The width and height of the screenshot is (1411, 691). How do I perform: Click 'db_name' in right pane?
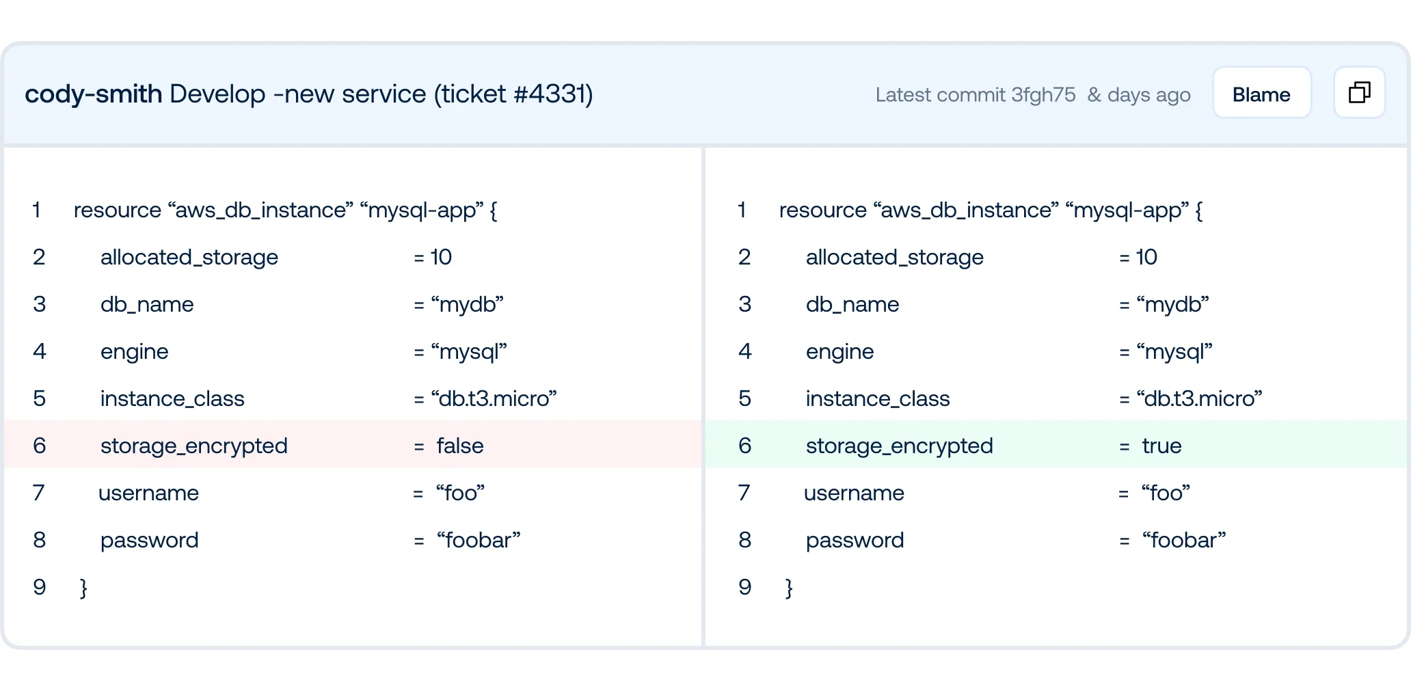(852, 304)
